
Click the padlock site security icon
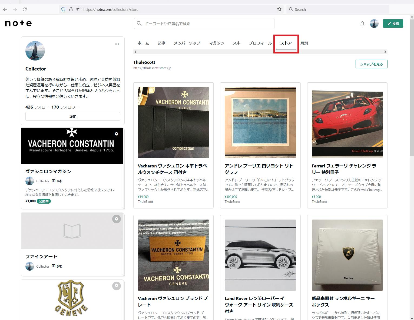click(71, 9)
